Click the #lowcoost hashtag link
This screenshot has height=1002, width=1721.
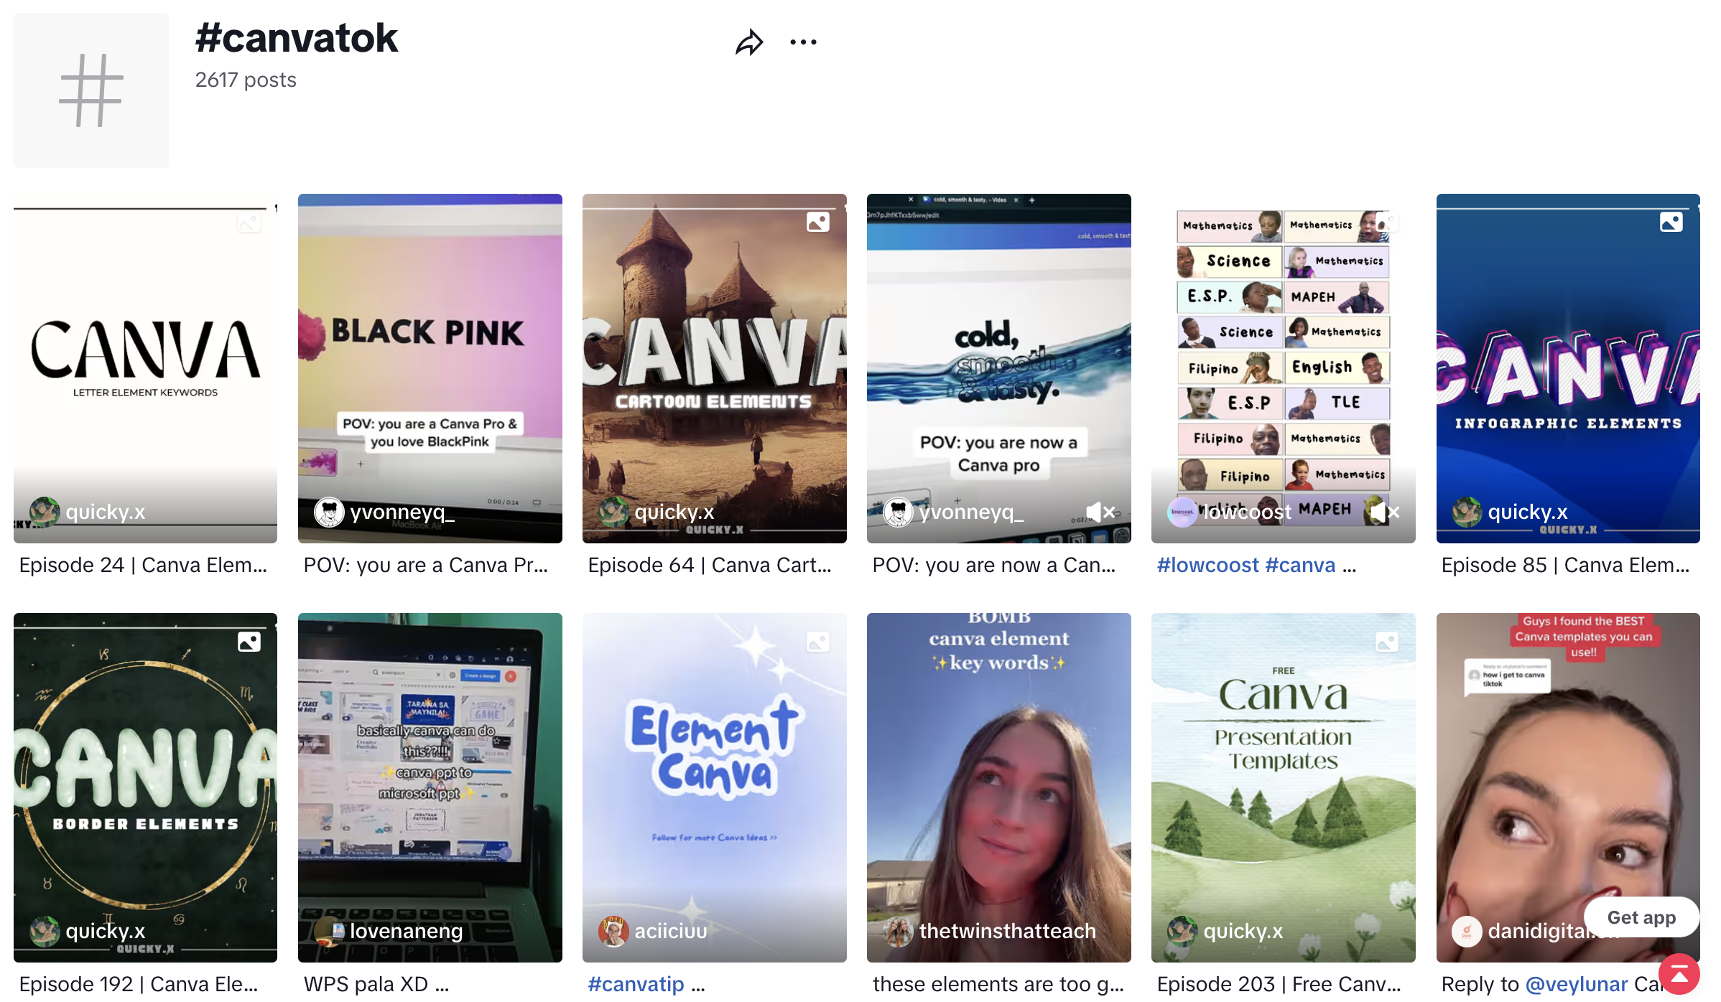pyautogui.click(x=1207, y=565)
